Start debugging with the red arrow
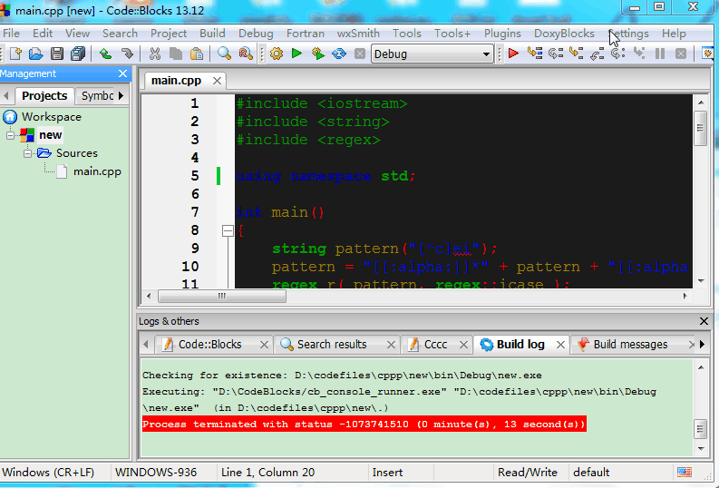719x488 pixels. coord(513,54)
